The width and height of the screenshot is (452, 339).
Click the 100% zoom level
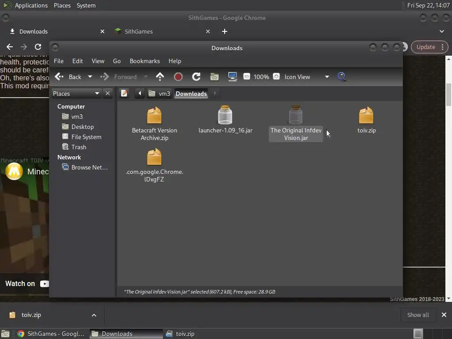coord(261,77)
